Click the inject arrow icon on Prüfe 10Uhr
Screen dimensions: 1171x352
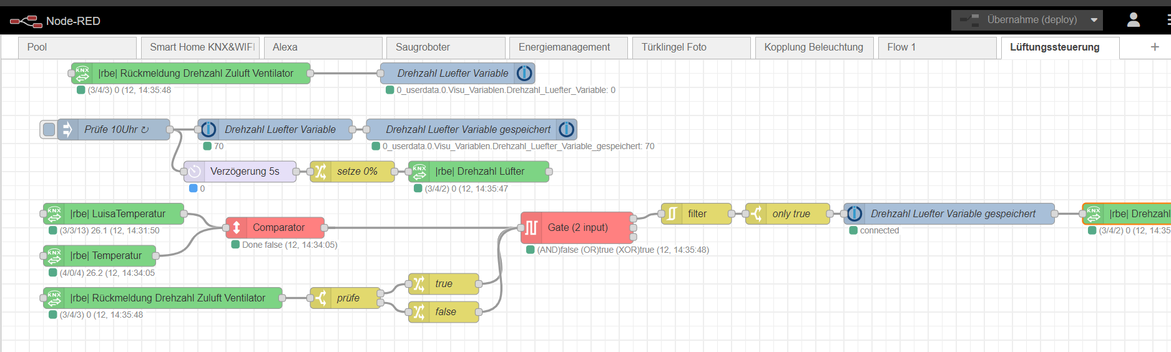pos(67,129)
